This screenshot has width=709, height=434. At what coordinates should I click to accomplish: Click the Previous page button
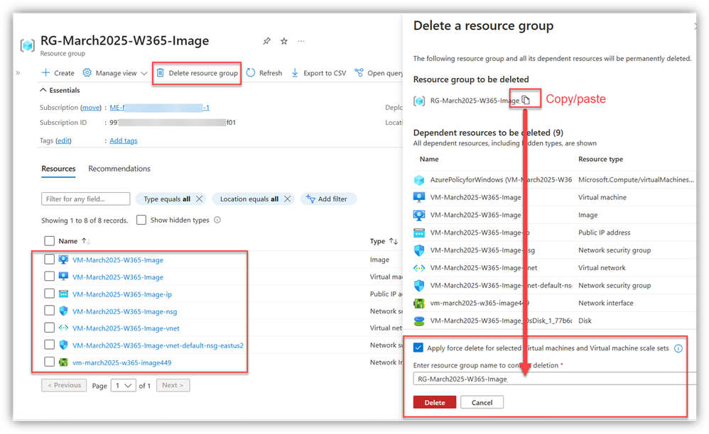click(x=64, y=385)
